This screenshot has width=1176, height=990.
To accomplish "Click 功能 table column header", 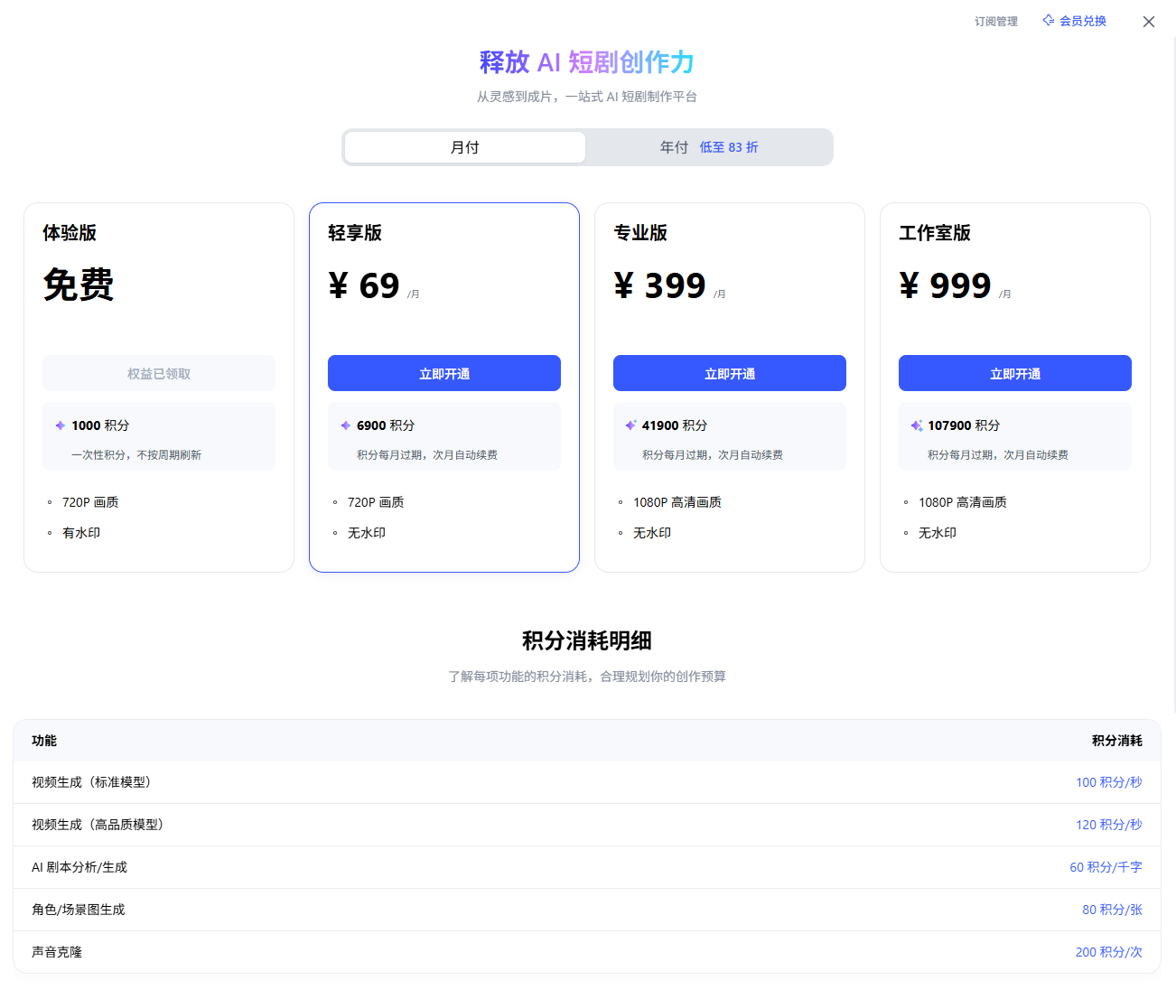I will tap(44, 741).
